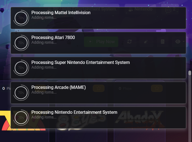Click the image artwork icon

(x=162, y=42)
